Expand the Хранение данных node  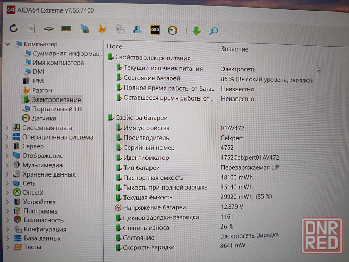point(7,174)
